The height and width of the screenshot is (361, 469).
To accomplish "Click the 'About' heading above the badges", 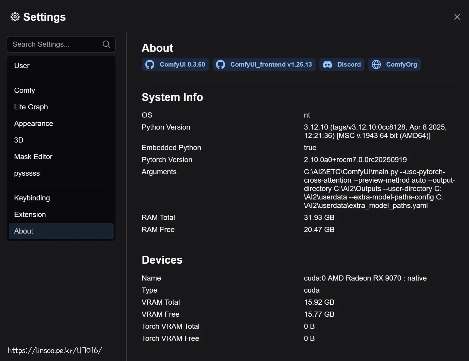I will 157,48.
